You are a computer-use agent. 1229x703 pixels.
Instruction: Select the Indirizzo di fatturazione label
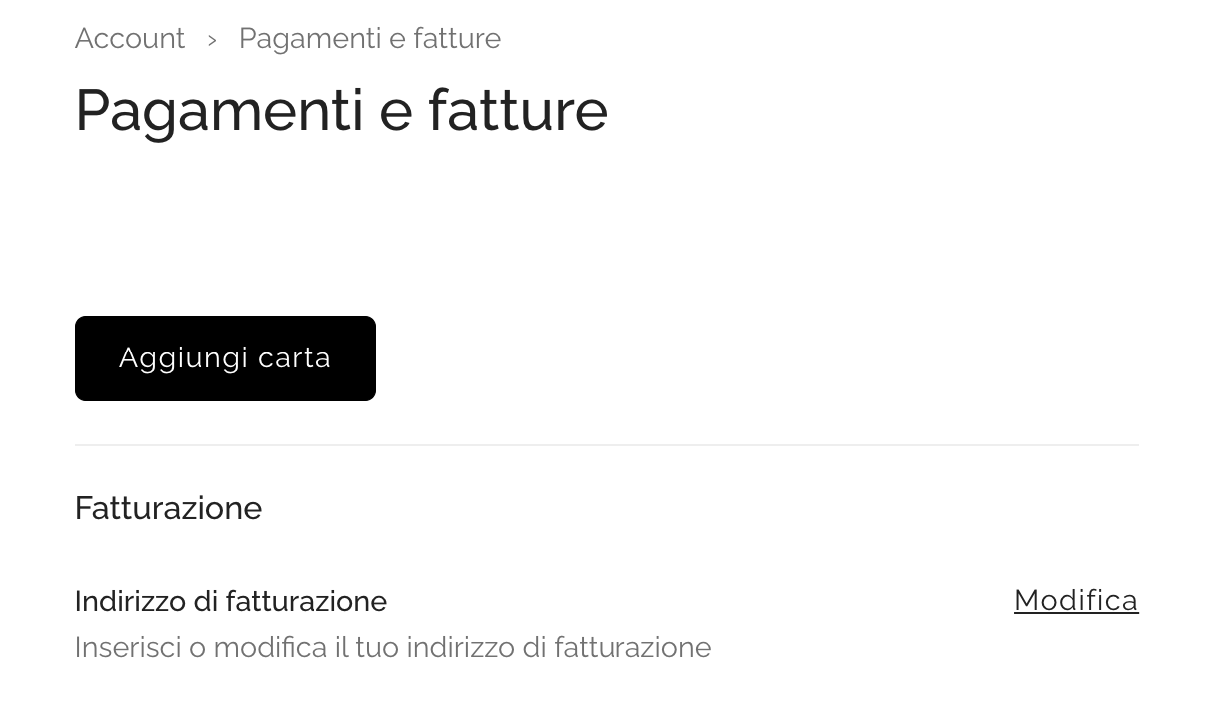[x=230, y=601]
